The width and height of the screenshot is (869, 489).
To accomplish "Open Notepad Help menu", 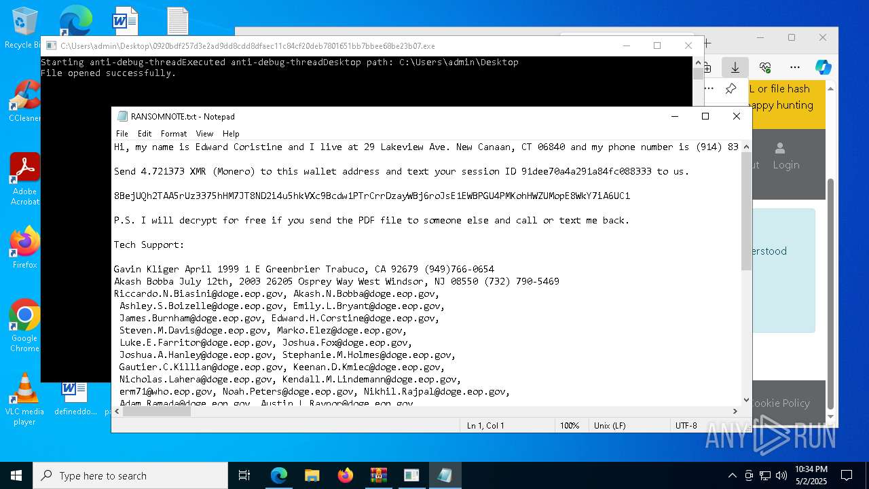I will [231, 134].
